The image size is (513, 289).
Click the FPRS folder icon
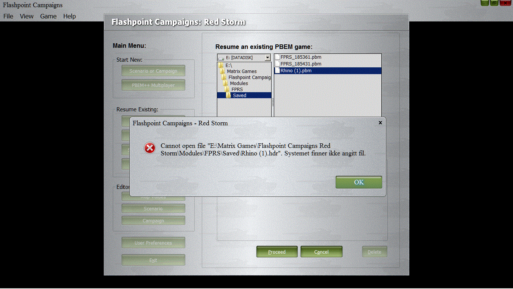tap(227, 89)
